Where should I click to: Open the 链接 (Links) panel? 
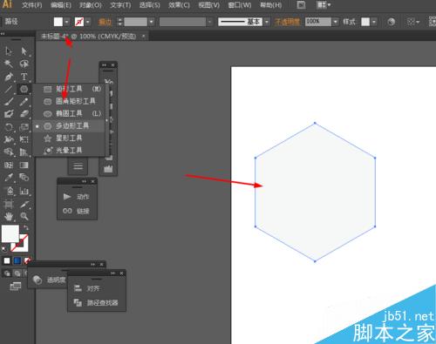point(77,211)
